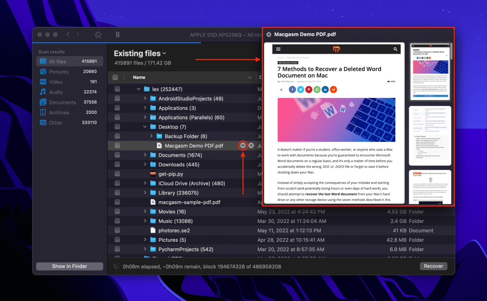The height and width of the screenshot is (301, 487).
Task: Select the Desktop (7) checkbox
Action: [117, 127]
